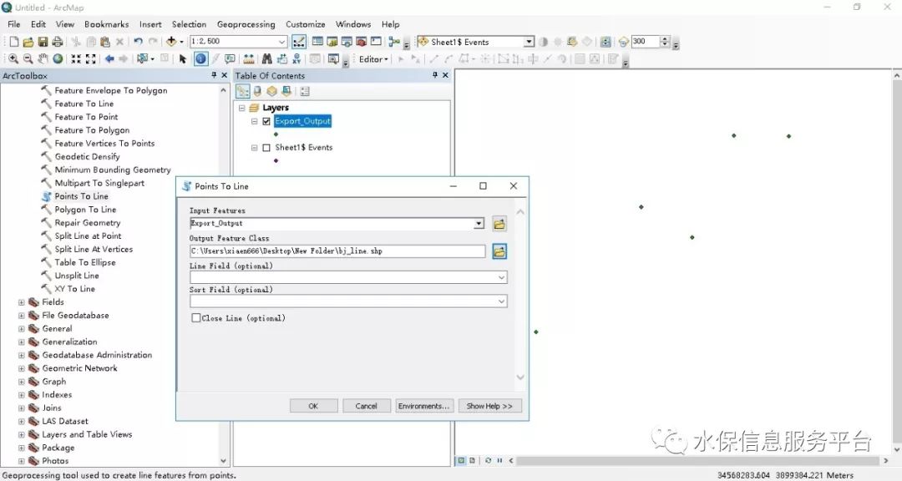Select the Zoom In tool
This screenshot has height=481, width=902.
pyautogui.click(x=13, y=58)
